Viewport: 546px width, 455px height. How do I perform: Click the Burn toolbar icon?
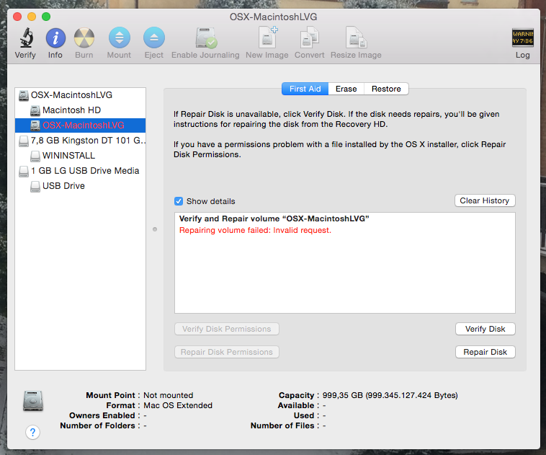84,37
